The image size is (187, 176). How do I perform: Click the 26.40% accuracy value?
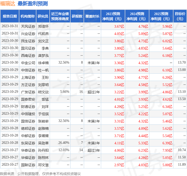(64, 143)
